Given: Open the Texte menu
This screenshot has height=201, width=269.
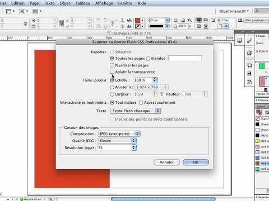Looking at the screenshot, I should point(49,3).
